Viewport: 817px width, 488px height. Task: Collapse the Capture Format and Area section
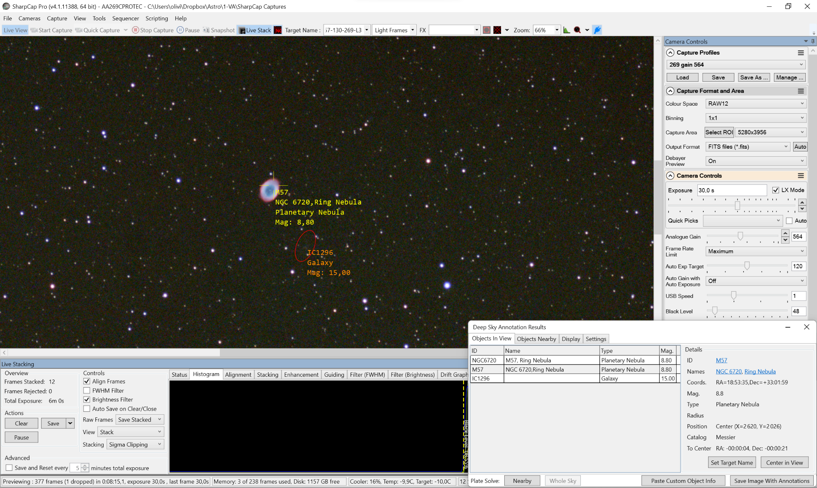(x=670, y=91)
